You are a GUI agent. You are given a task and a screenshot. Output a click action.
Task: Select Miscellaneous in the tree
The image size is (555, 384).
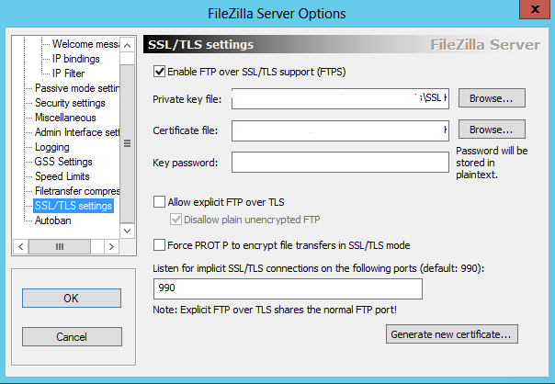click(x=65, y=118)
